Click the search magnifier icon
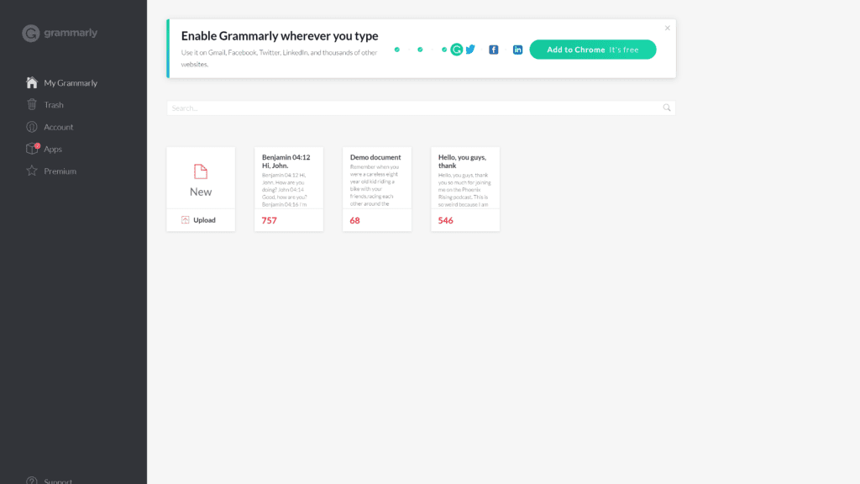The height and width of the screenshot is (484, 860). pos(666,108)
